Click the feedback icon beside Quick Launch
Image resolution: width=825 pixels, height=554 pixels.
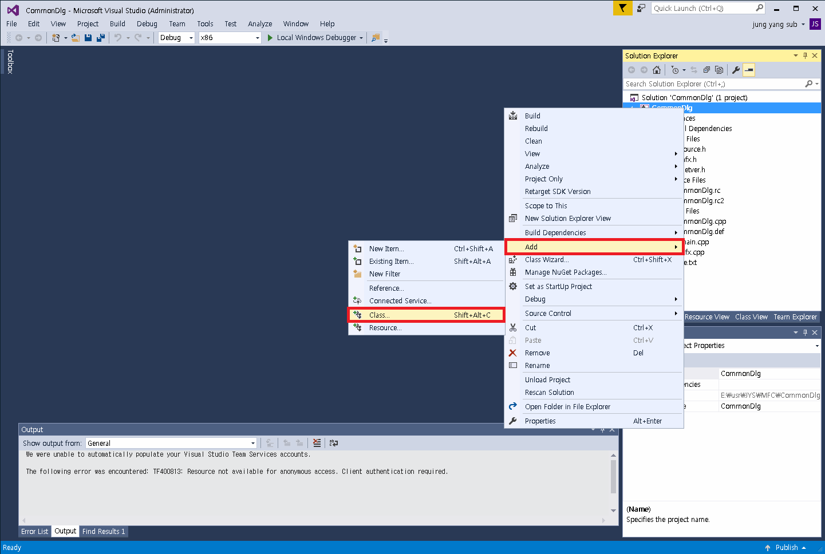(641, 8)
